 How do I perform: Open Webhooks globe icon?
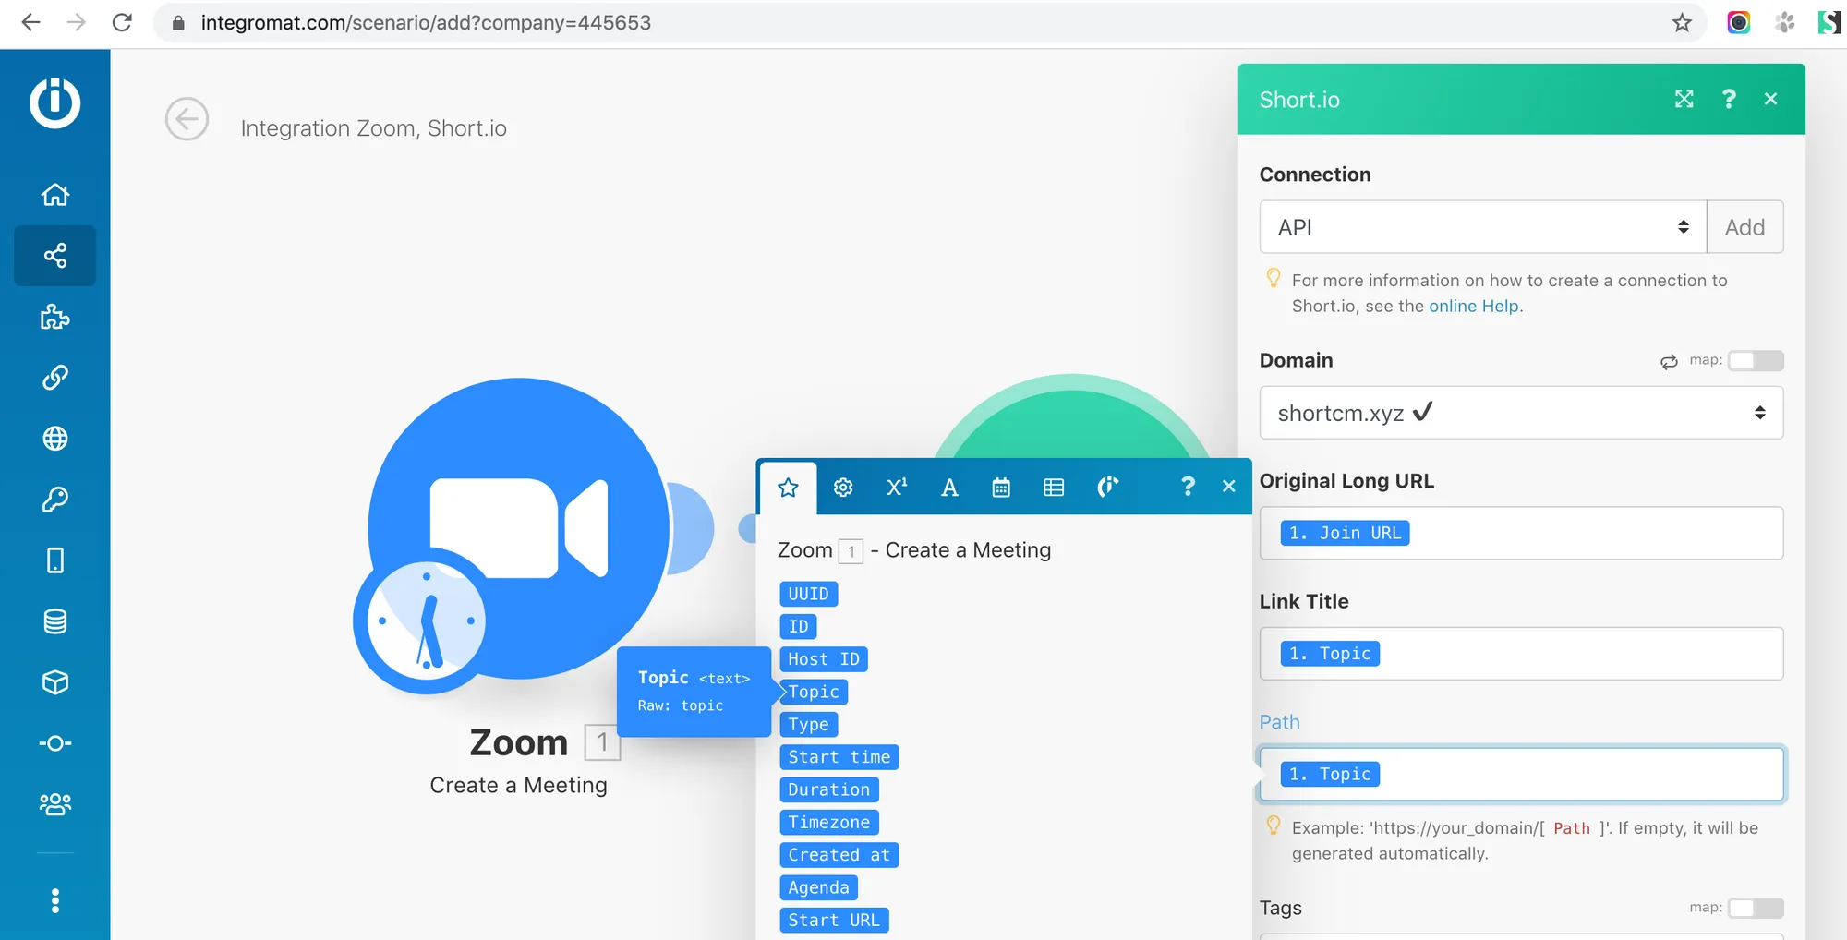click(x=55, y=439)
